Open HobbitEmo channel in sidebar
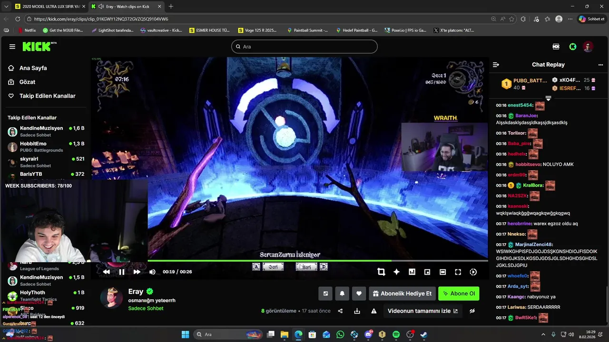 coord(46,147)
